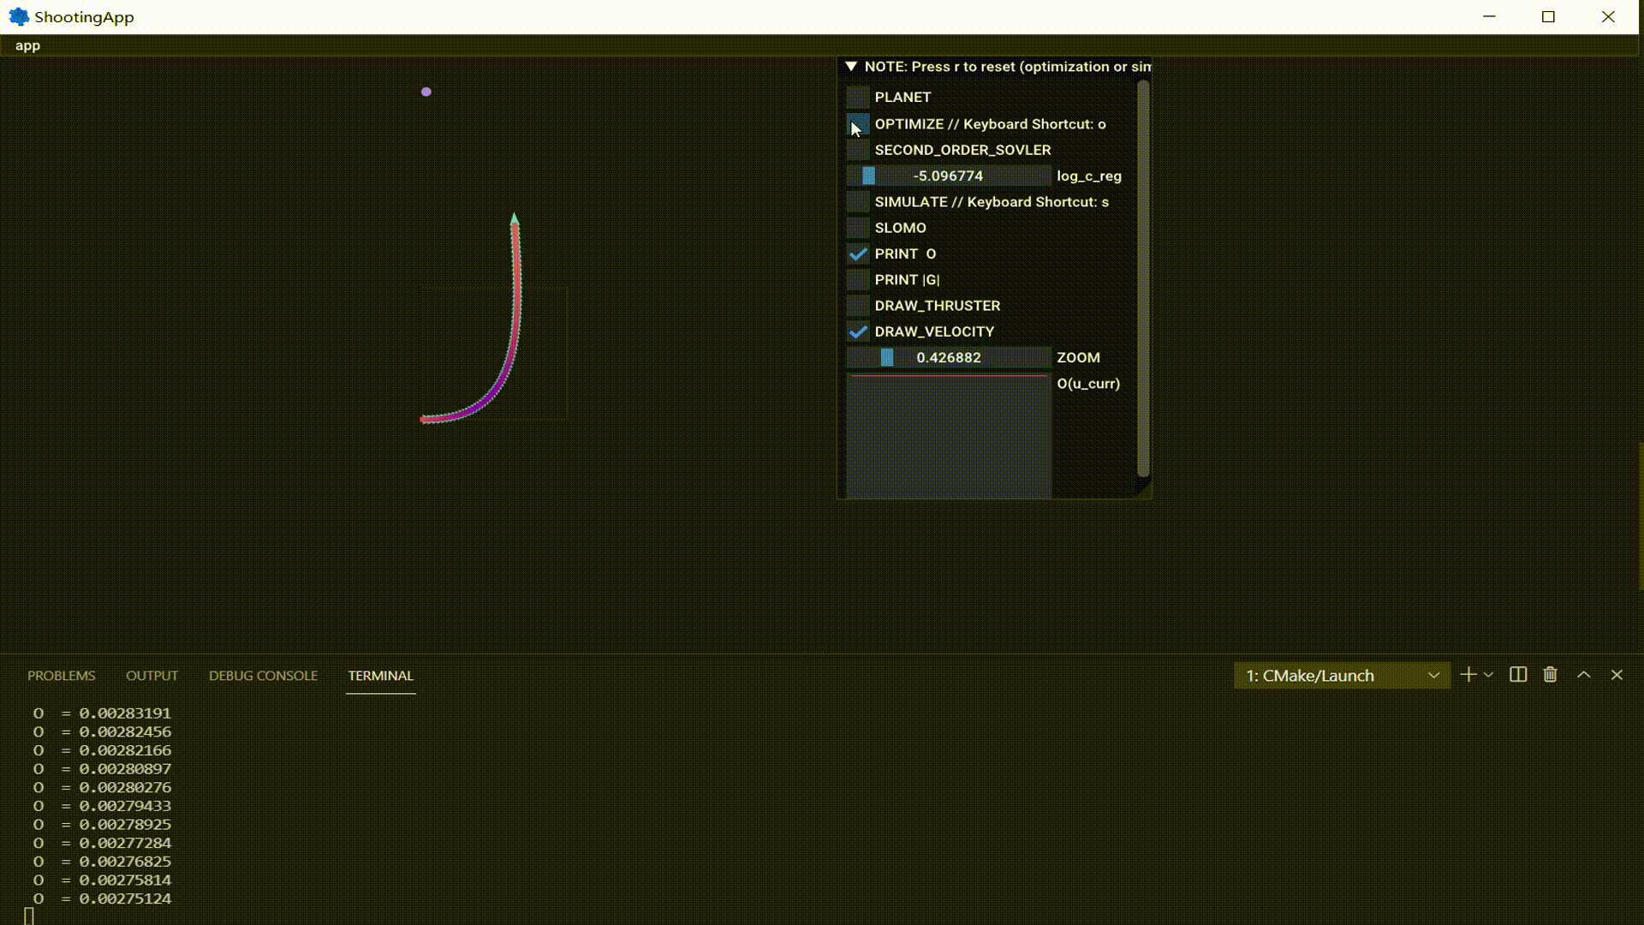Split the terminal panel
1644x925 pixels.
(x=1518, y=675)
